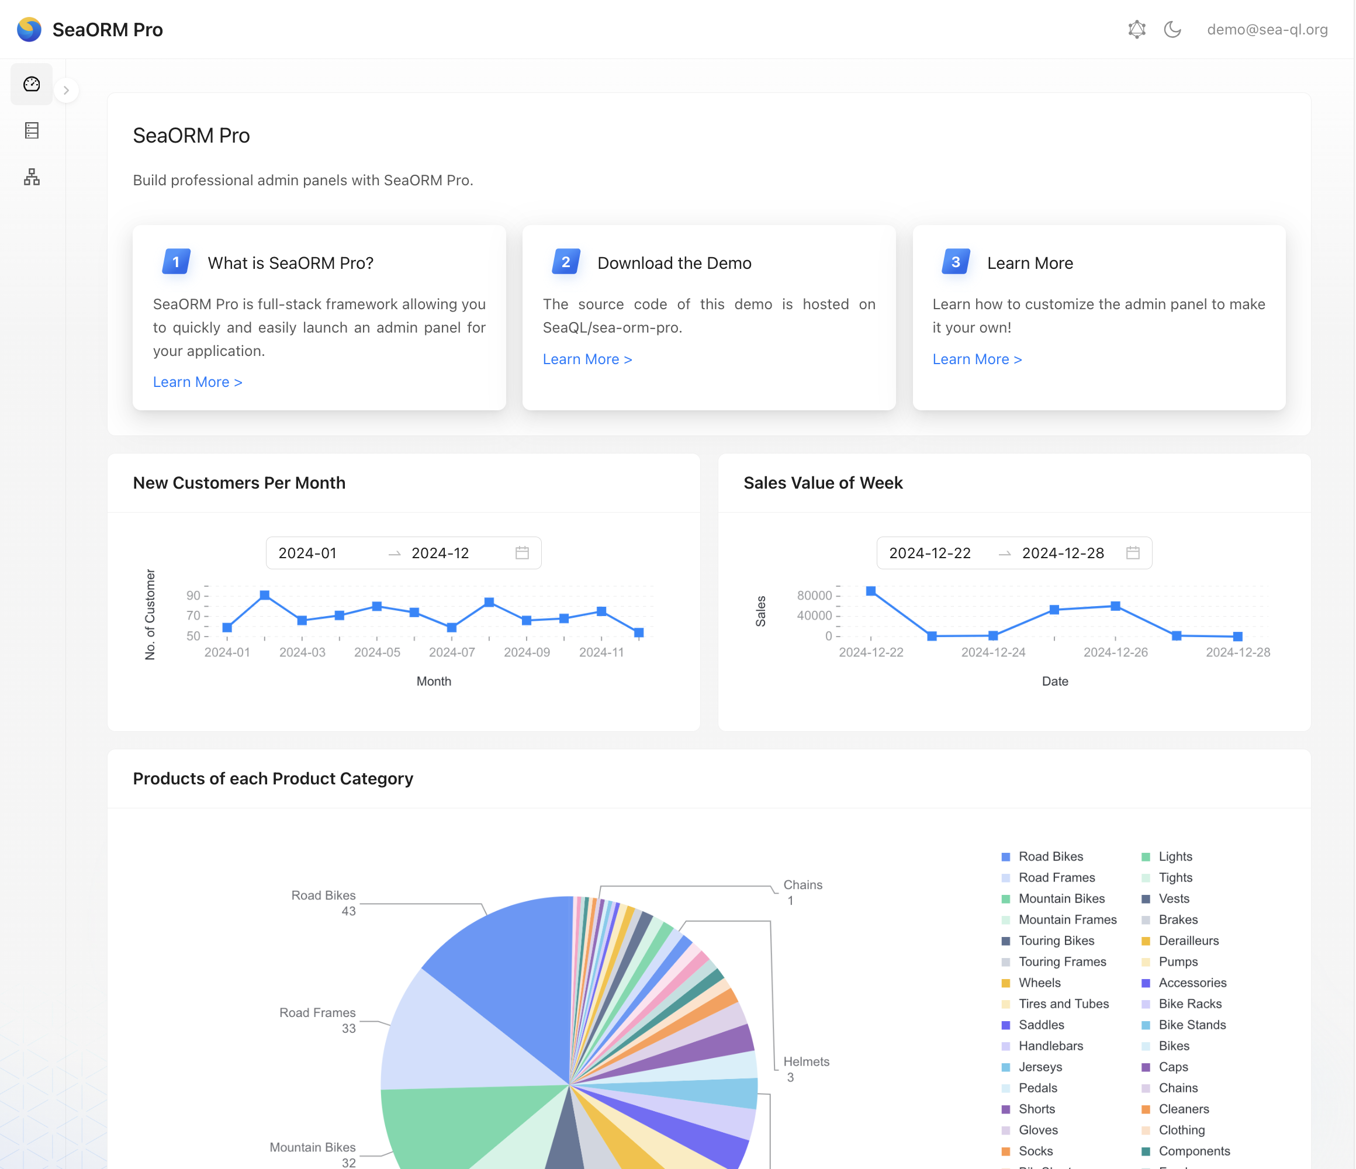
Task: Click the Mountain Bikes green legend swatch
Action: 1005,899
